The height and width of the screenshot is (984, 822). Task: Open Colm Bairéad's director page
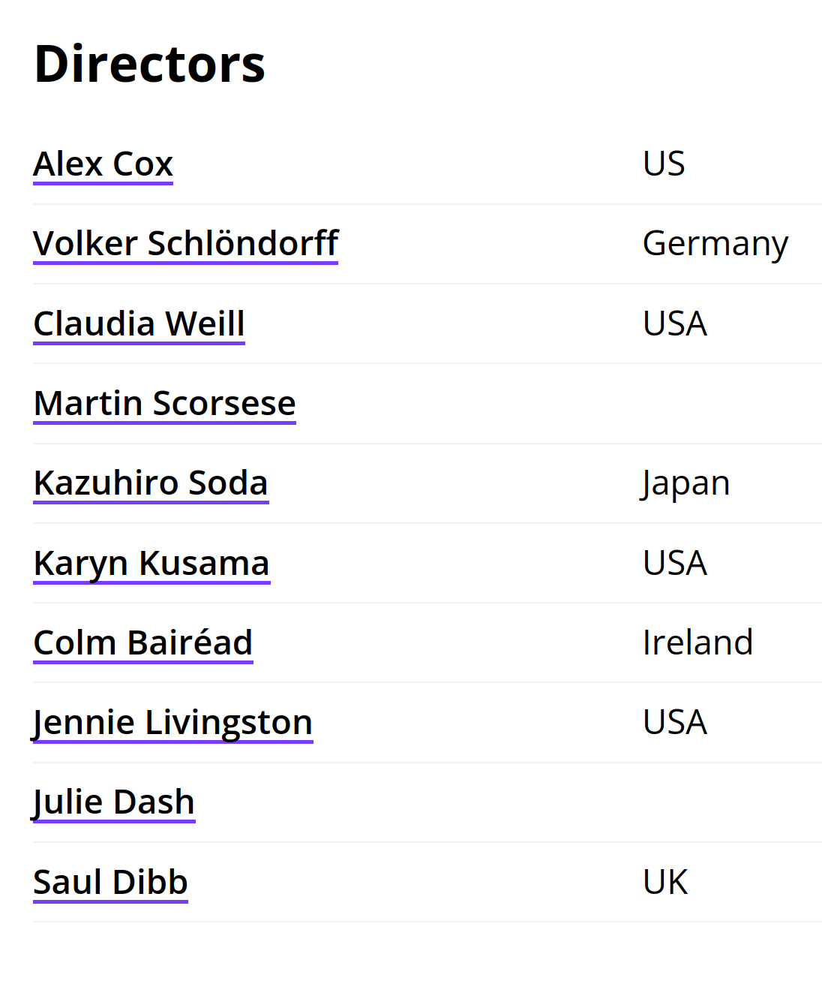coord(143,643)
